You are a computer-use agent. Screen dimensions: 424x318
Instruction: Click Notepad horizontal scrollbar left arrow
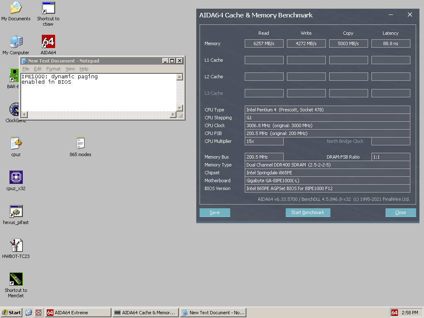(x=24, y=115)
